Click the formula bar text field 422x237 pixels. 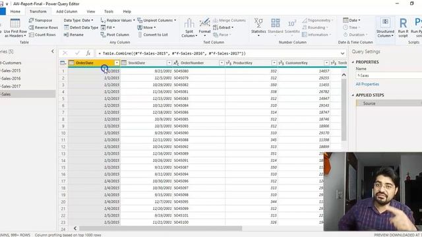[218, 53]
